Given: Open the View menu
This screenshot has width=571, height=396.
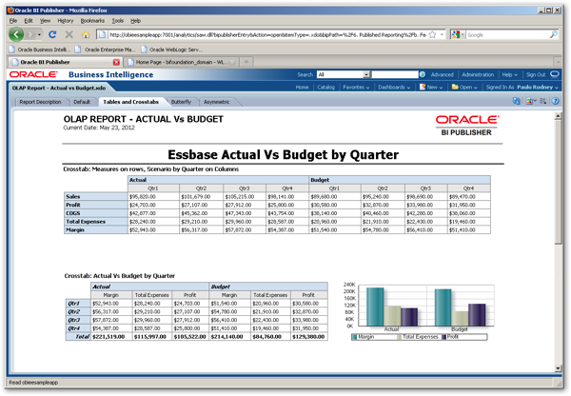Looking at the screenshot, I should click(x=45, y=21).
